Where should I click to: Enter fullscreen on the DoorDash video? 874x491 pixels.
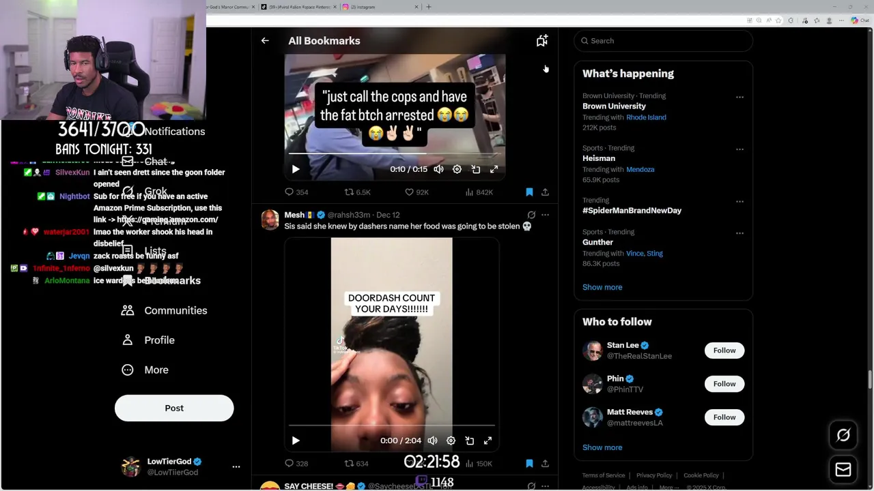pos(488,441)
